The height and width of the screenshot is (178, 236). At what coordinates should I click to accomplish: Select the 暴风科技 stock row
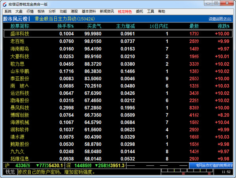[x=118, y=108]
